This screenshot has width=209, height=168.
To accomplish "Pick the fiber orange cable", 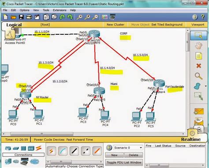I will coord(97,151).
